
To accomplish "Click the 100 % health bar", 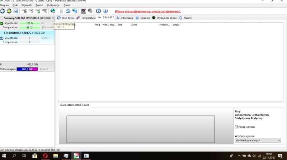I will tap(29, 23).
